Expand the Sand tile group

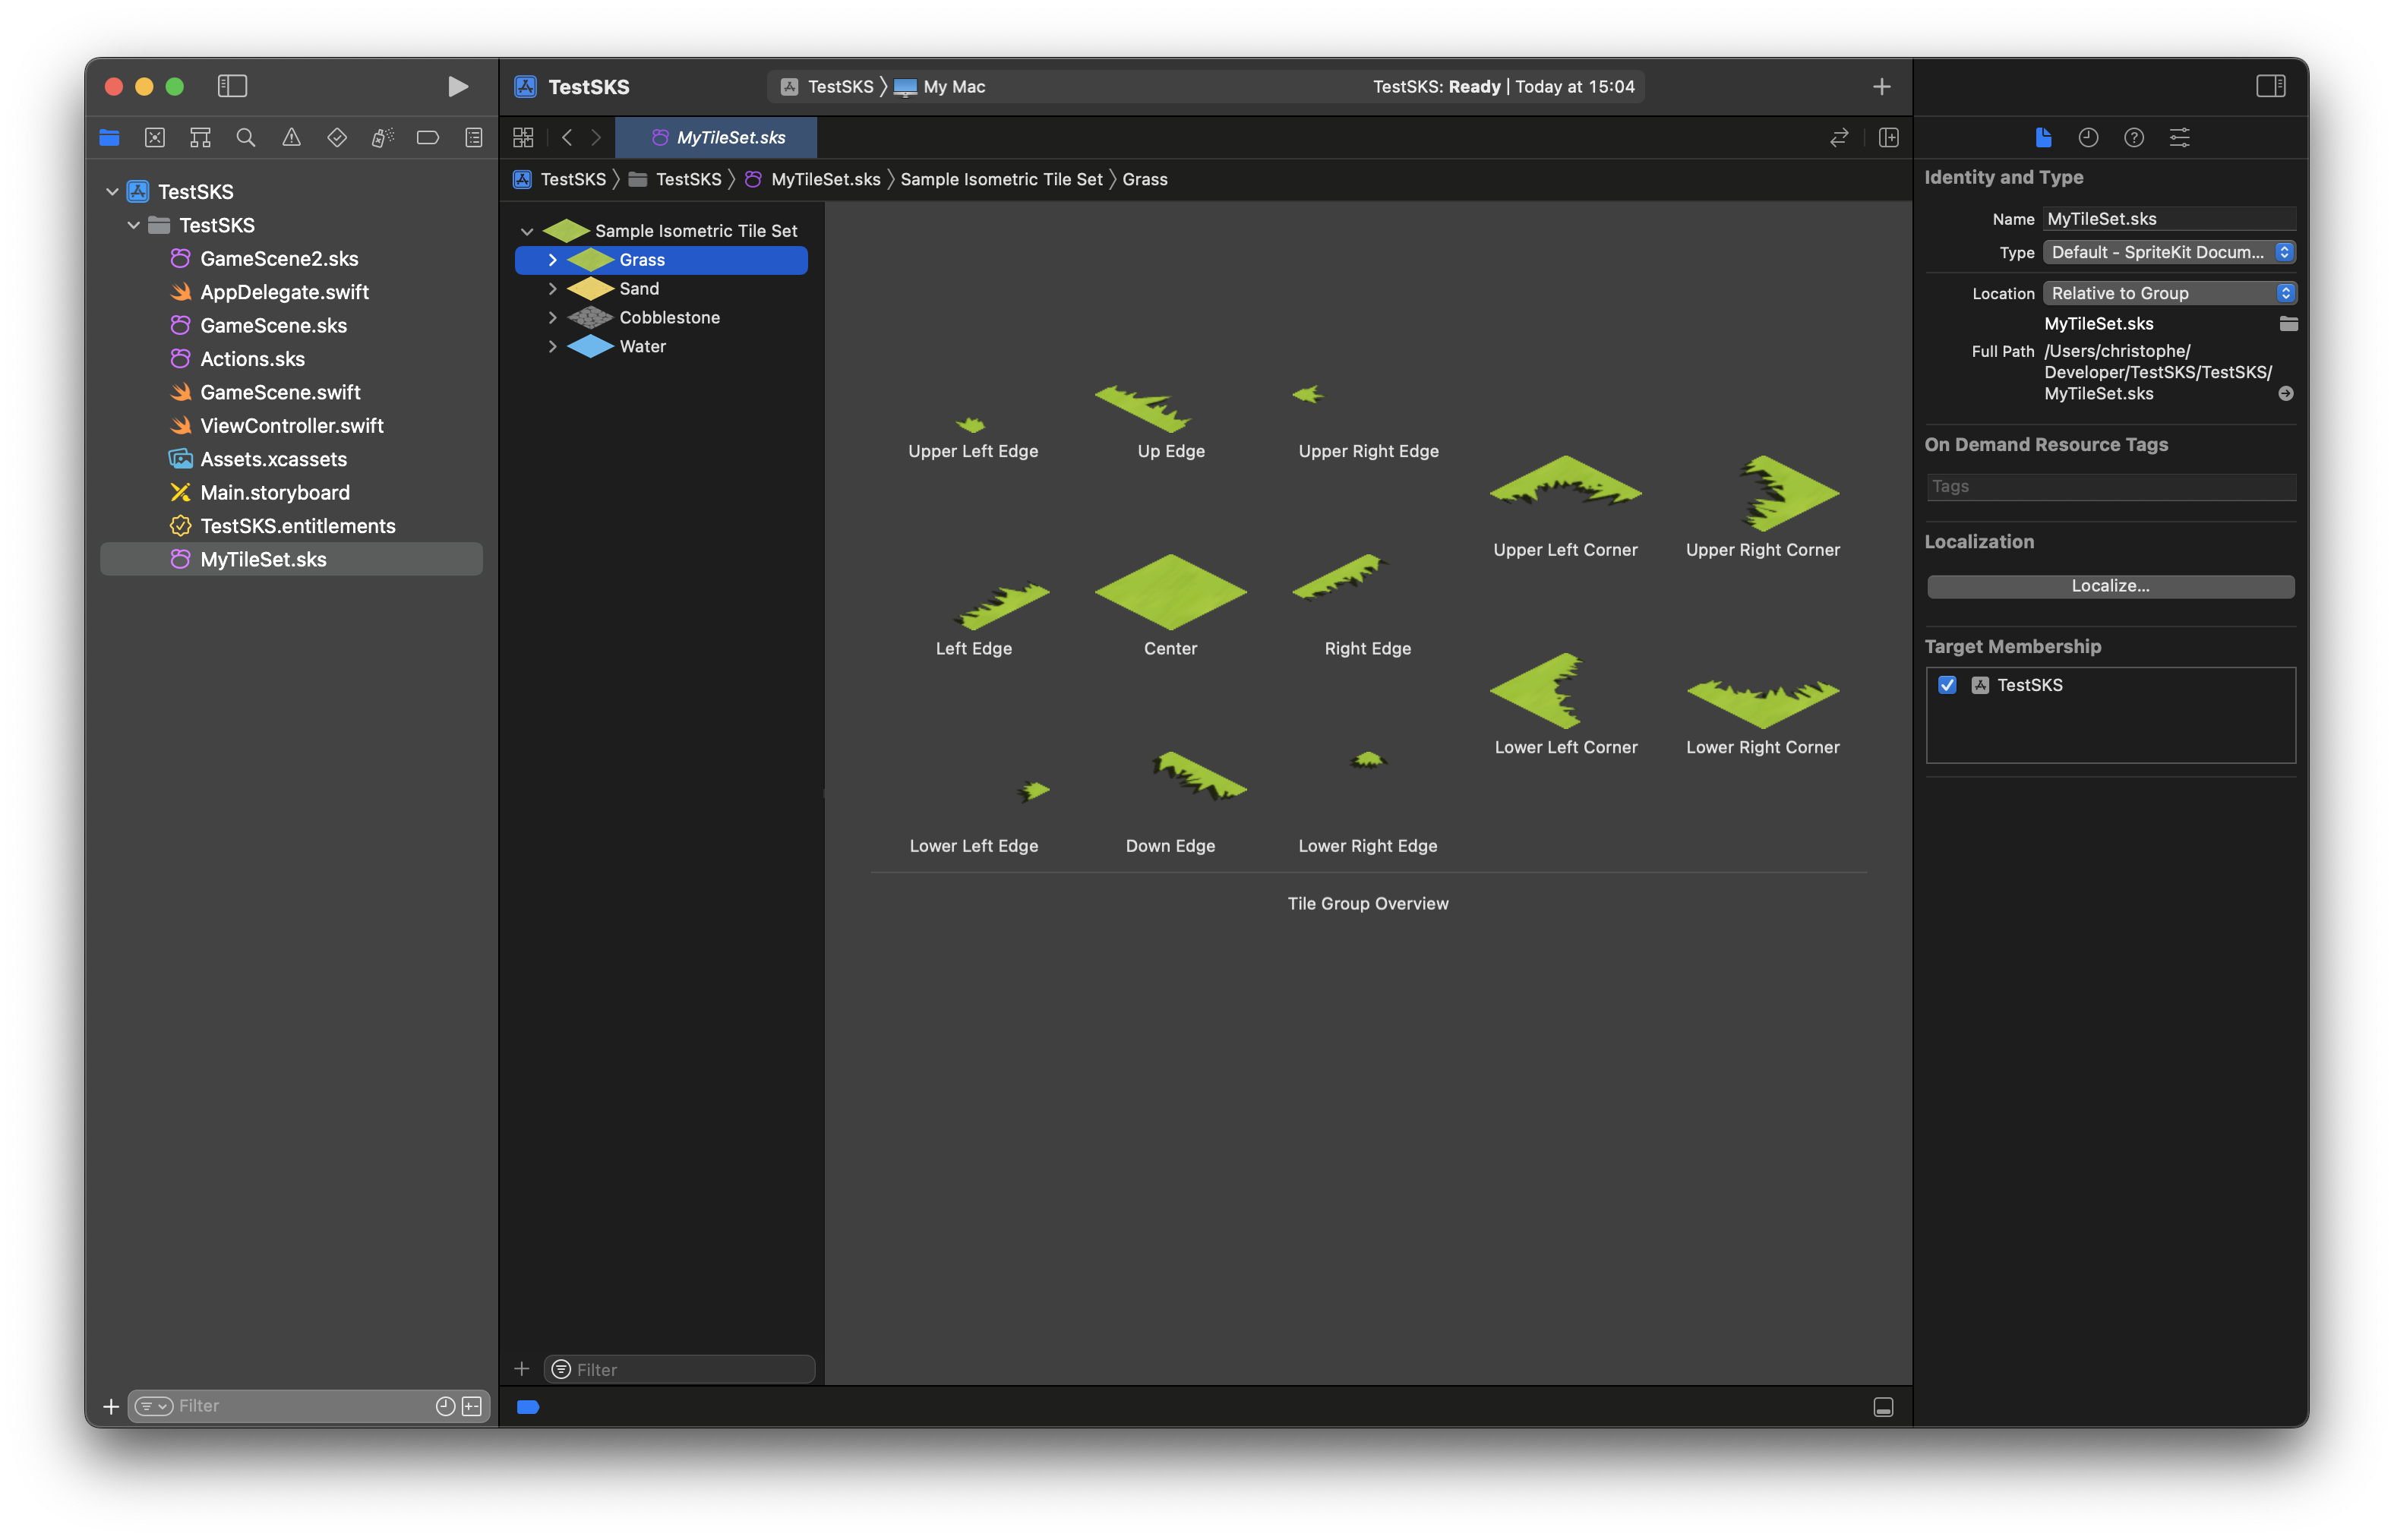click(x=552, y=289)
